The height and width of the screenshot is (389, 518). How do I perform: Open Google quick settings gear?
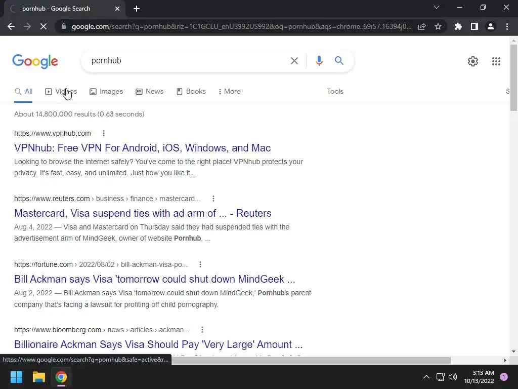473,61
